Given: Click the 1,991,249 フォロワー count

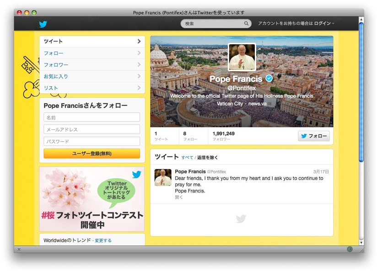Looking at the screenshot, I should click(223, 136).
